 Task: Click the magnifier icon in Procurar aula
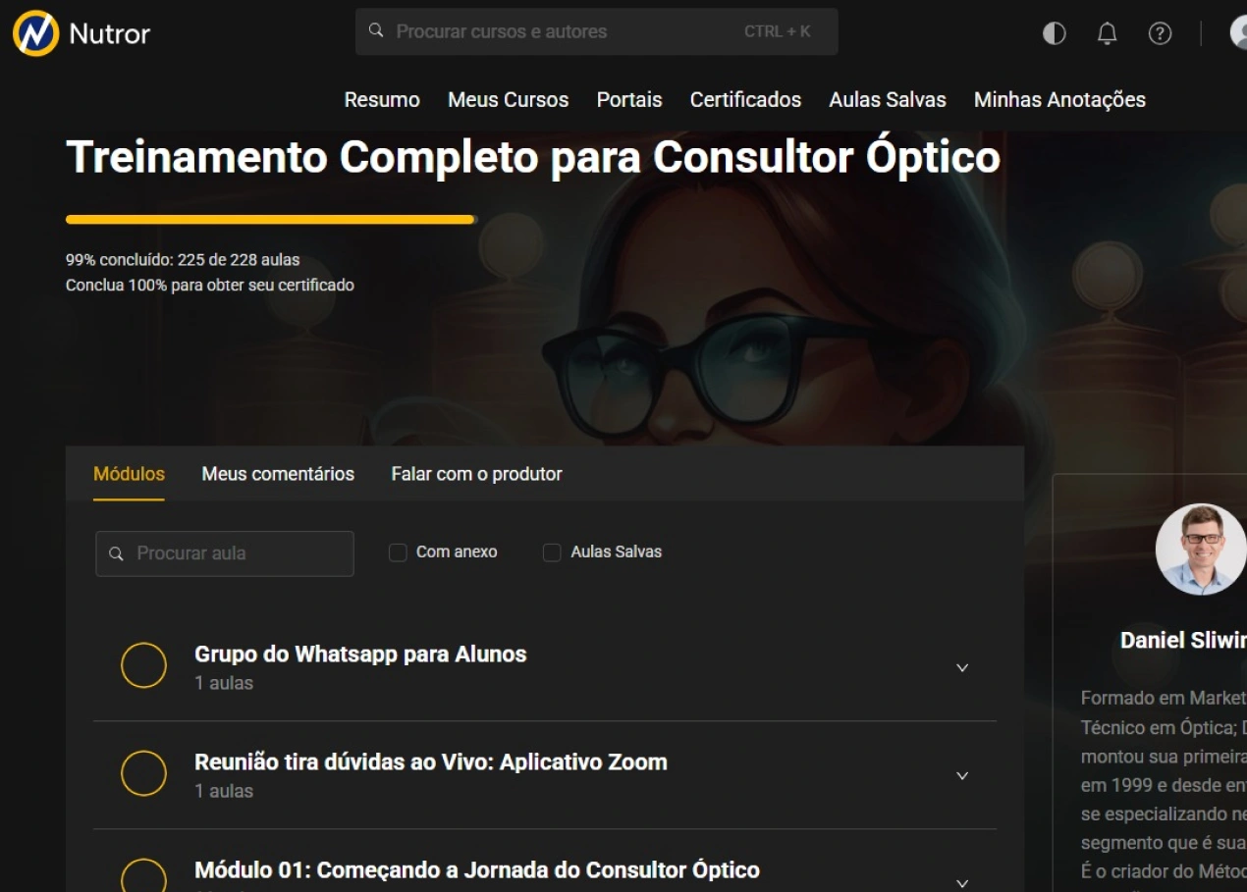pos(116,553)
